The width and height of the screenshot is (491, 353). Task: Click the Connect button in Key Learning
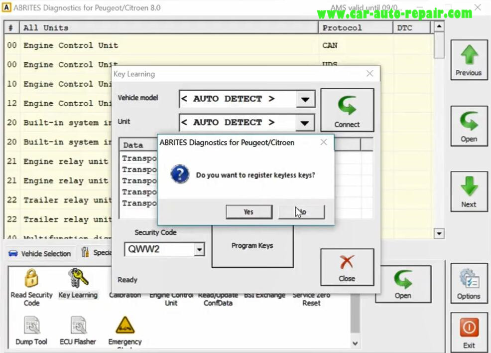point(347,110)
